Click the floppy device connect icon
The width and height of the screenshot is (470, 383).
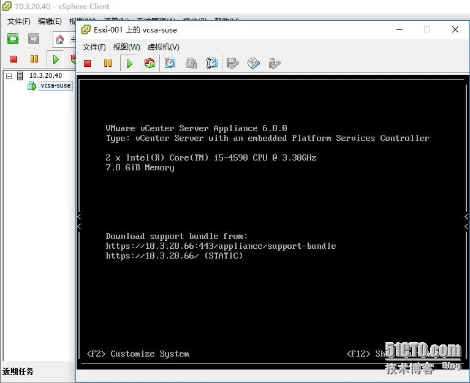(233, 63)
